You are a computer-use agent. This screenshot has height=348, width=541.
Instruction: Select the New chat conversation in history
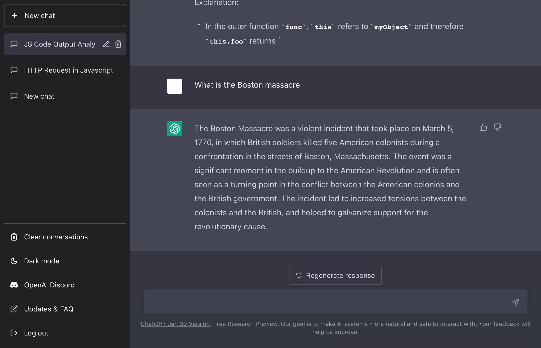39,96
